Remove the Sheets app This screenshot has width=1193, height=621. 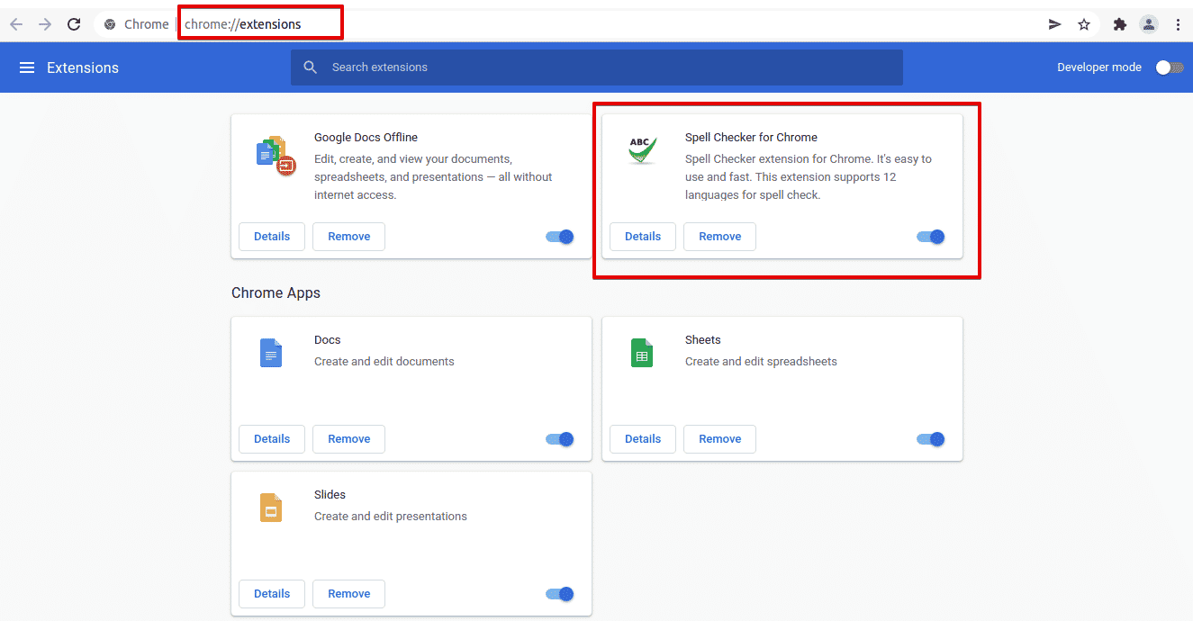tap(719, 439)
